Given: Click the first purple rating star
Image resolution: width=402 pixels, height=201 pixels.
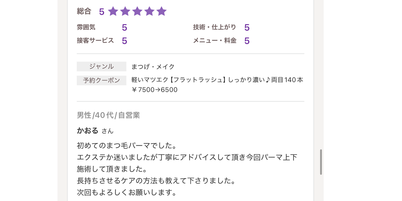Looking at the screenshot, I should [x=113, y=11].
